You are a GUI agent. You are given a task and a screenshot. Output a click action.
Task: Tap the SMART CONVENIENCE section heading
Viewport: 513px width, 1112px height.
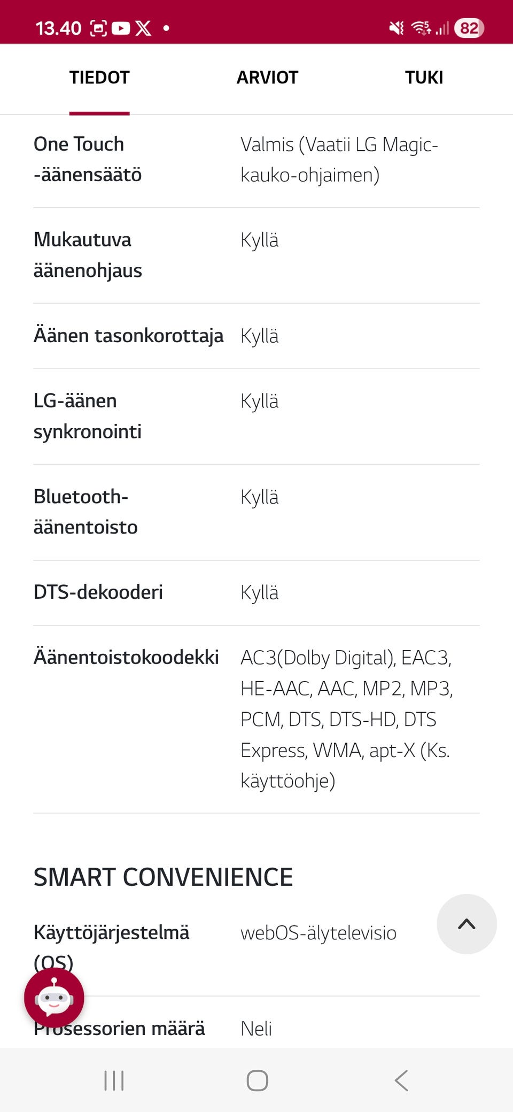[x=163, y=877]
